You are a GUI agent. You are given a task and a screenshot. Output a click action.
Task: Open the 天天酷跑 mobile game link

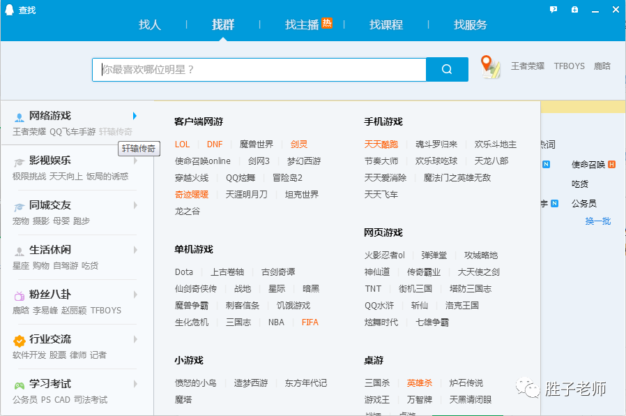(x=381, y=144)
